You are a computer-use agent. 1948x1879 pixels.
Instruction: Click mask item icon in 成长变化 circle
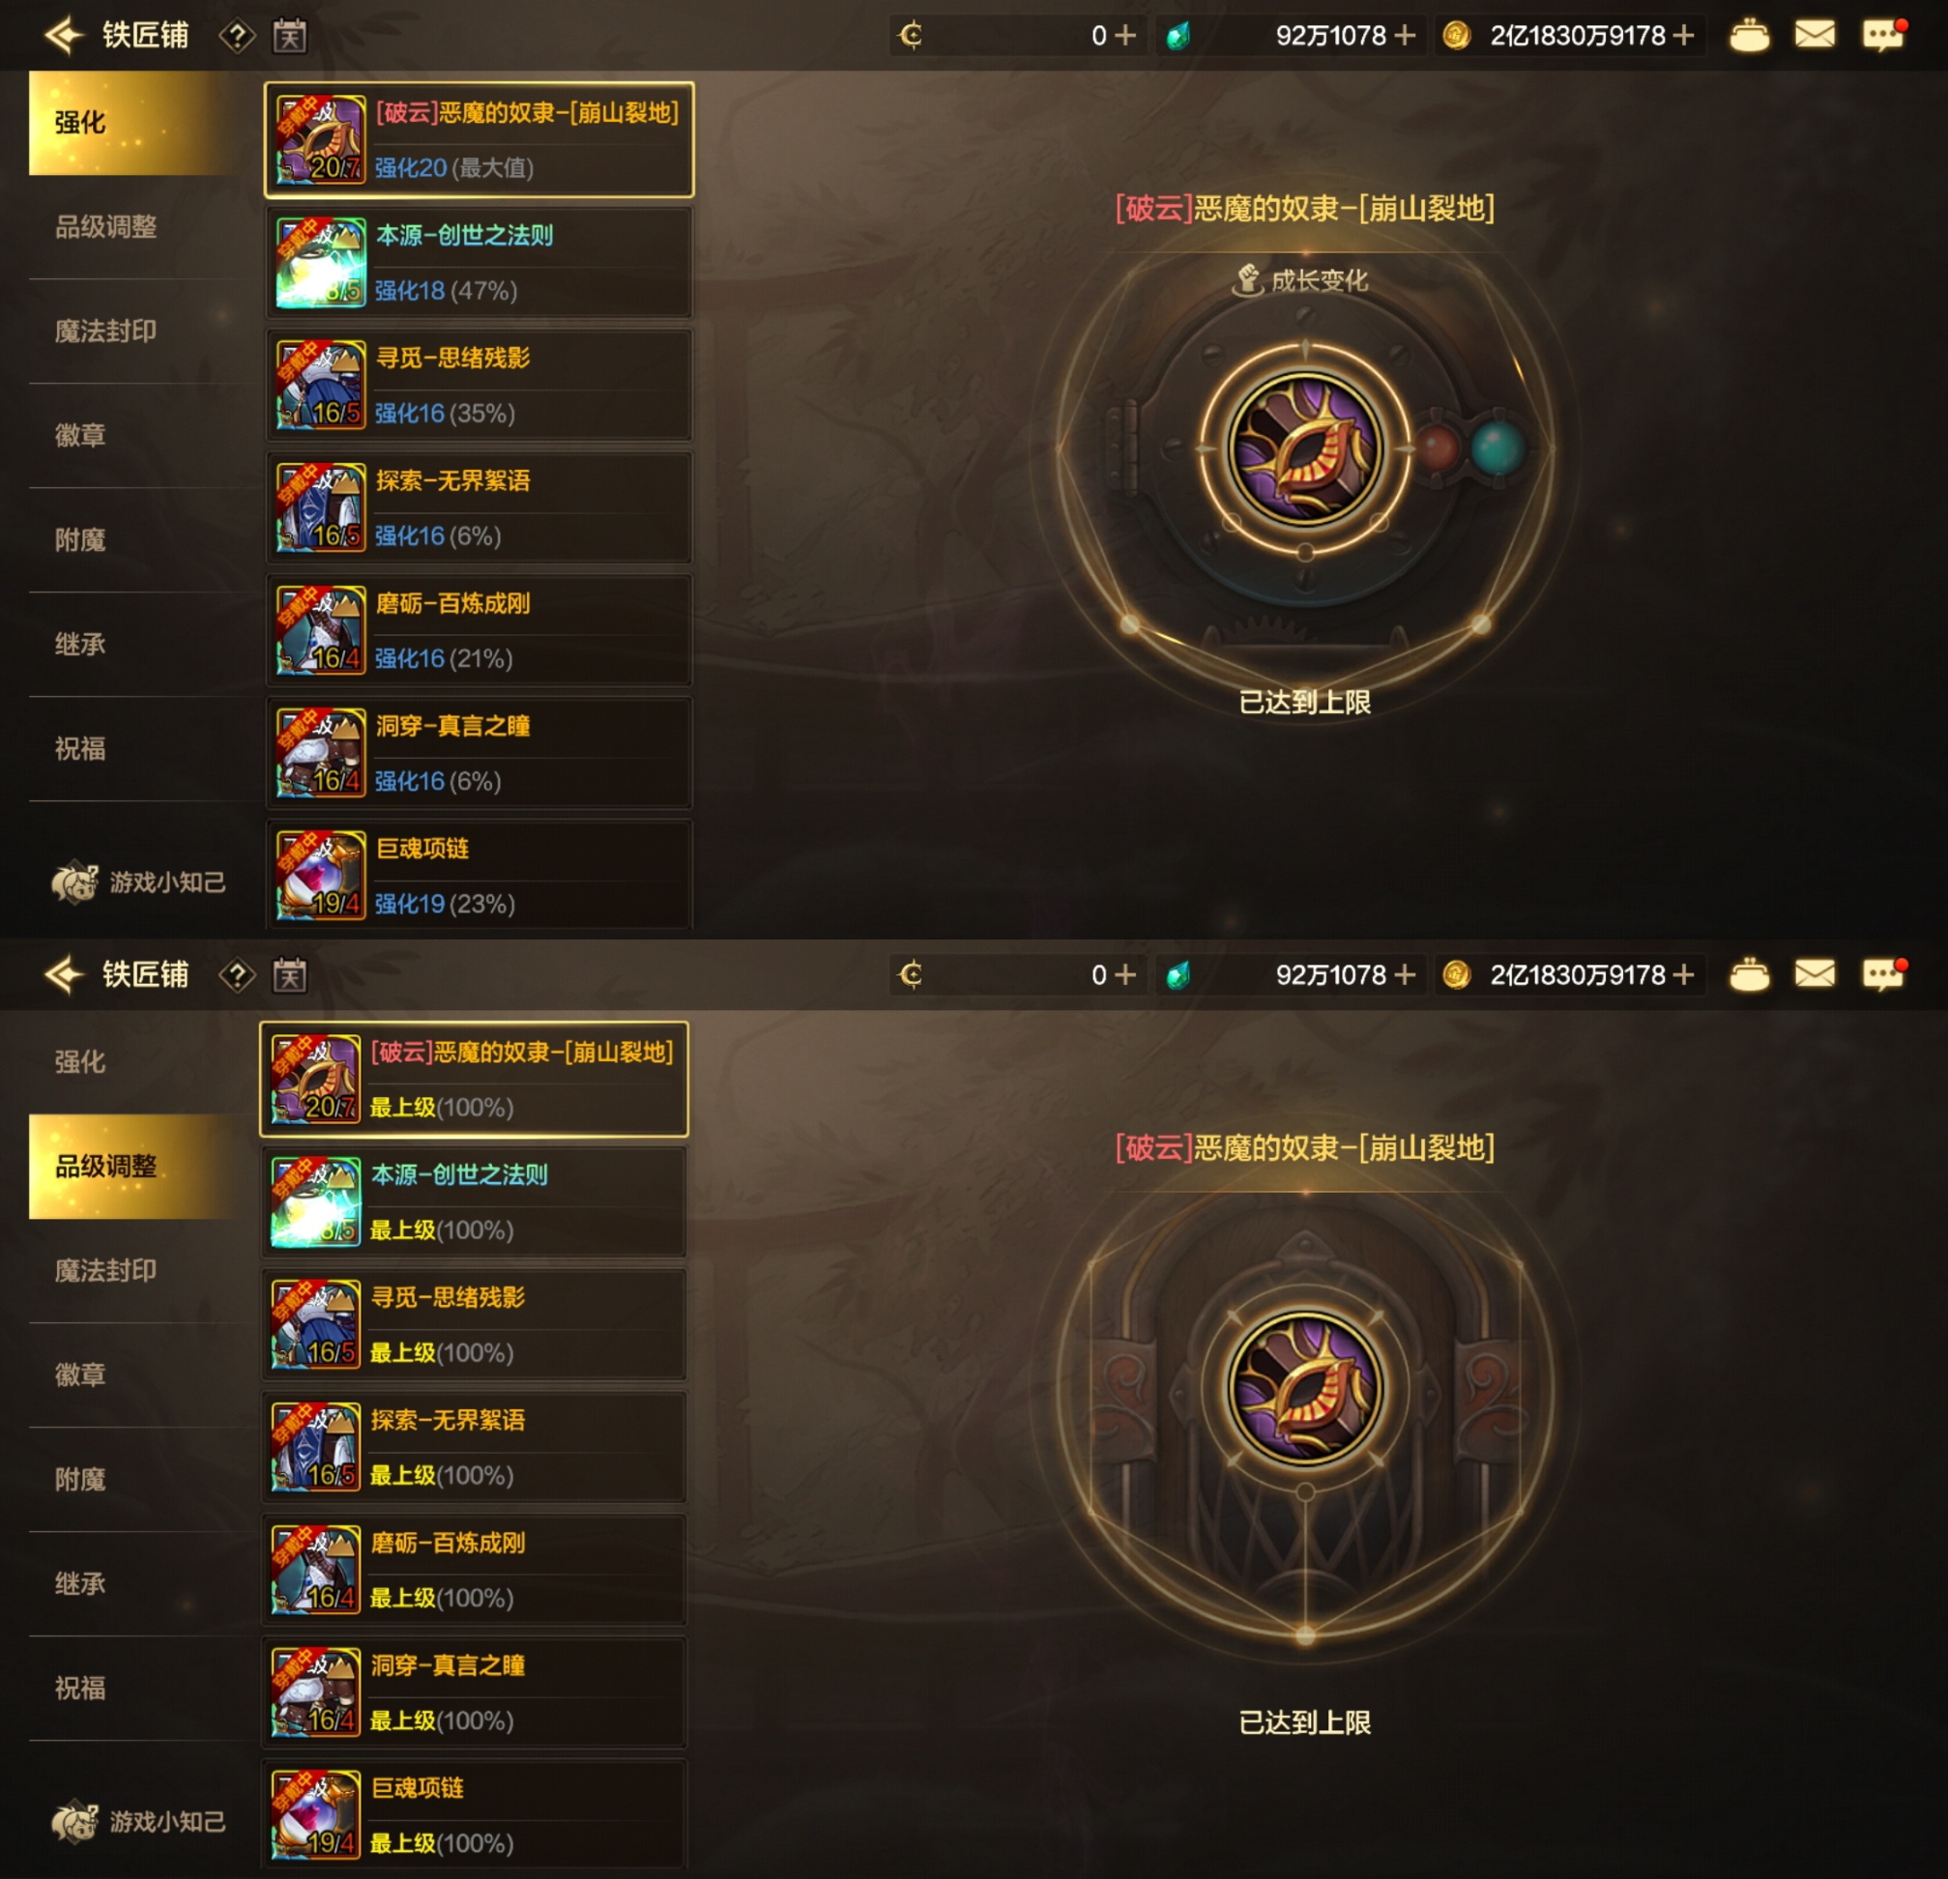click(1305, 449)
